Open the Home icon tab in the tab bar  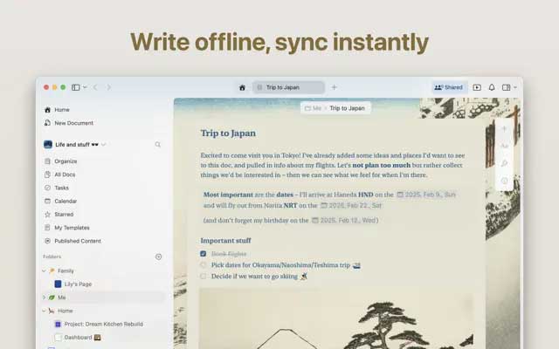point(242,87)
